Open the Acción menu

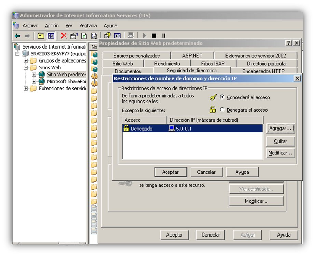pyautogui.click(x=52, y=26)
